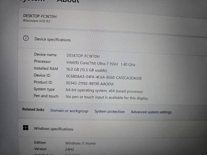The height and width of the screenshot is (155, 207).
Task: Click the Device specifications info icon
Action: 26,38
